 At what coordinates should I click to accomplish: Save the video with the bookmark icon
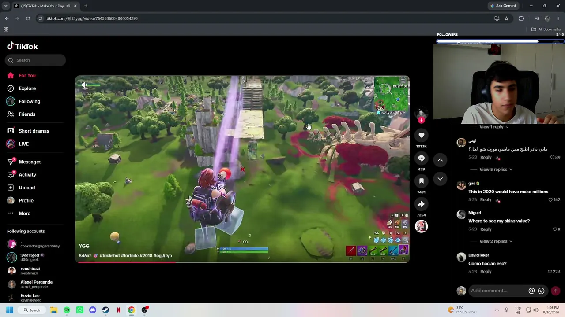pos(421,181)
